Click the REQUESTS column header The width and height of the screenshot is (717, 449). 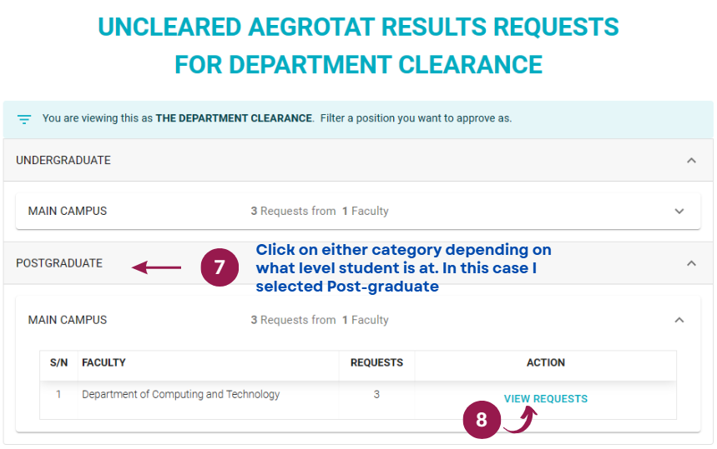click(x=376, y=362)
